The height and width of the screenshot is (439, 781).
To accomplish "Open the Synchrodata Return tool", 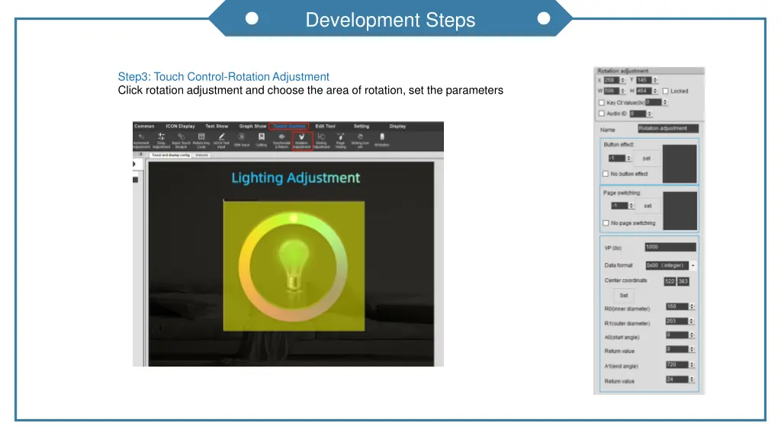I will pos(281,139).
